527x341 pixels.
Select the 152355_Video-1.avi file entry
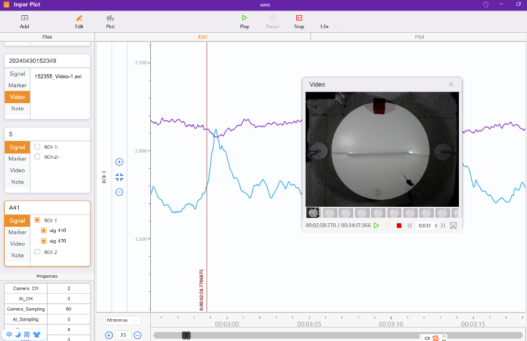[x=58, y=76]
